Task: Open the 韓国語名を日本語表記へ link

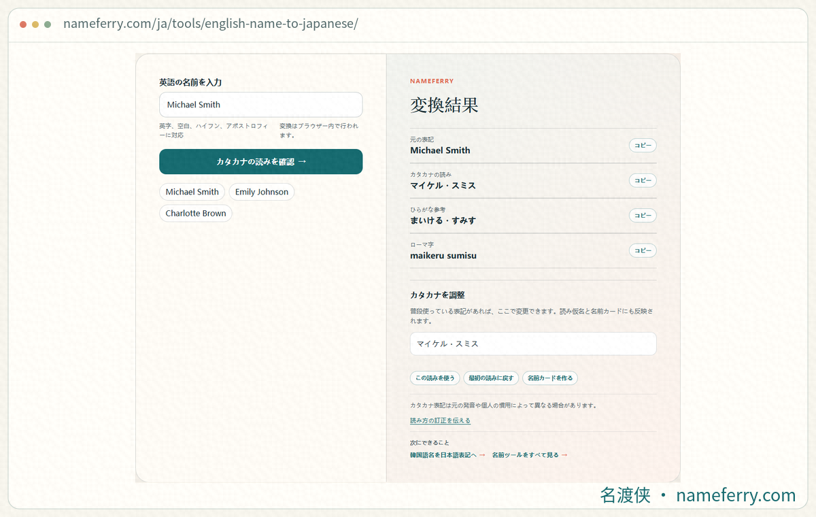Action: [447, 455]
